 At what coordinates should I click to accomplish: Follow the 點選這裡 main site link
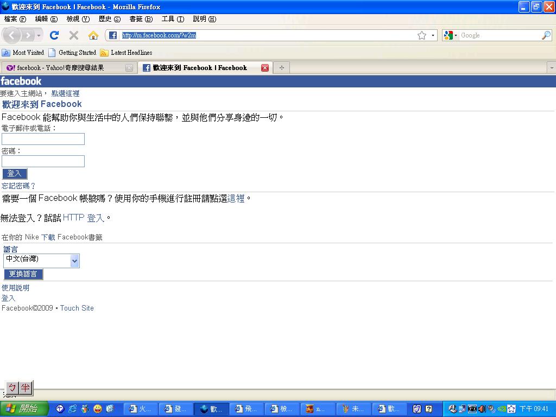click(x=65, y=93)
